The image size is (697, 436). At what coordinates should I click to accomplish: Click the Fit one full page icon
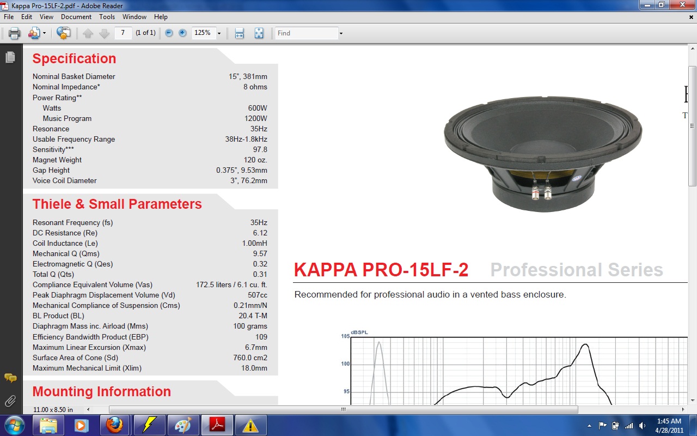[x=259, y=33]
